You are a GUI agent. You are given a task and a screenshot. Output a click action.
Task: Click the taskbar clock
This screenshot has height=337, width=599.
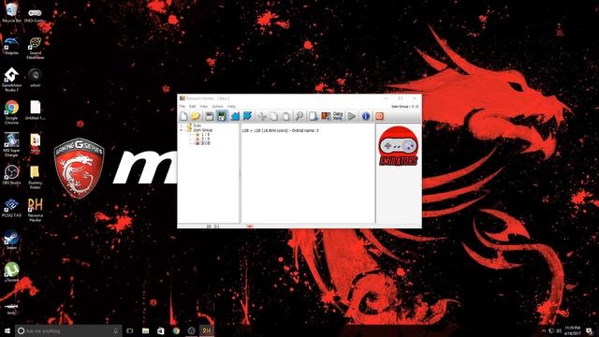(x=572, y=330)
